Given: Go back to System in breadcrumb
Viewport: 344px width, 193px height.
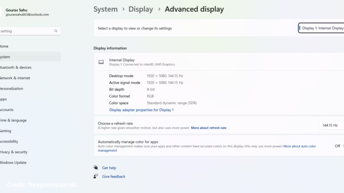Looking at the screenshot, I should [x=106, y=9].
